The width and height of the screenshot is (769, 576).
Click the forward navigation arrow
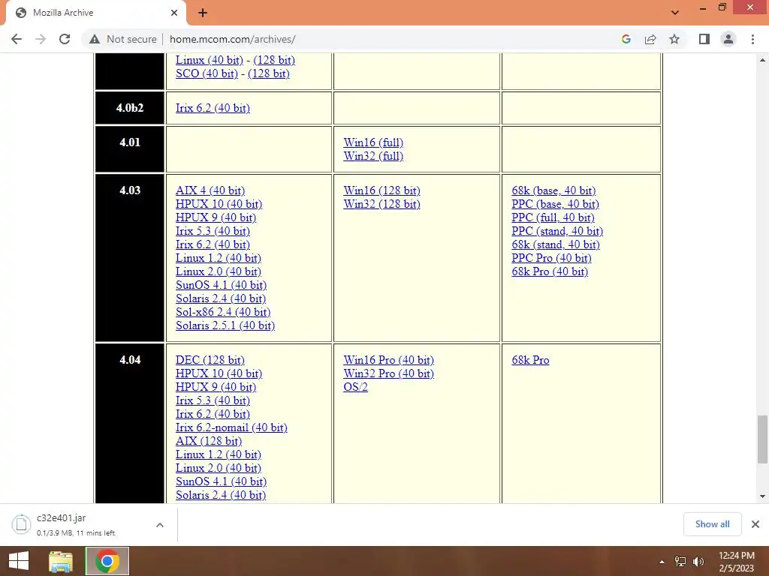click(x=41, y=39)
